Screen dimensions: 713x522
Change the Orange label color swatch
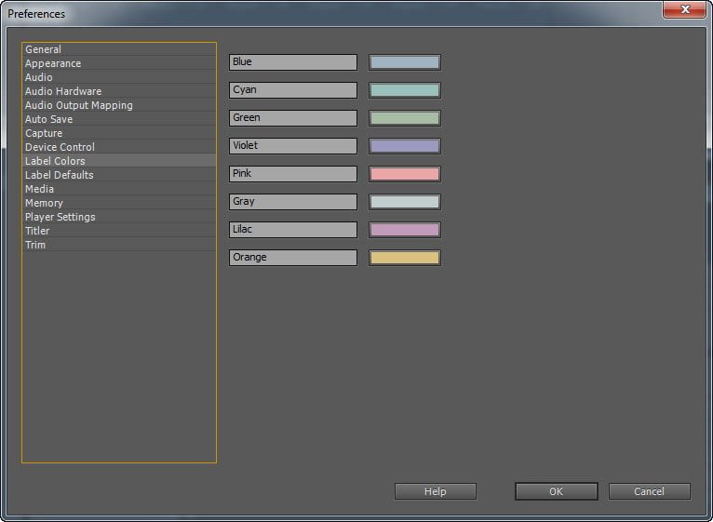coord(405,258)
